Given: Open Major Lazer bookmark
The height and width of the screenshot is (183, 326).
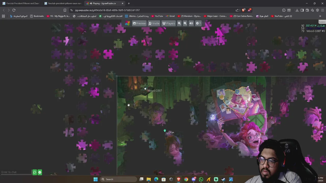Looking at the screenshot, I should point(215,16).
